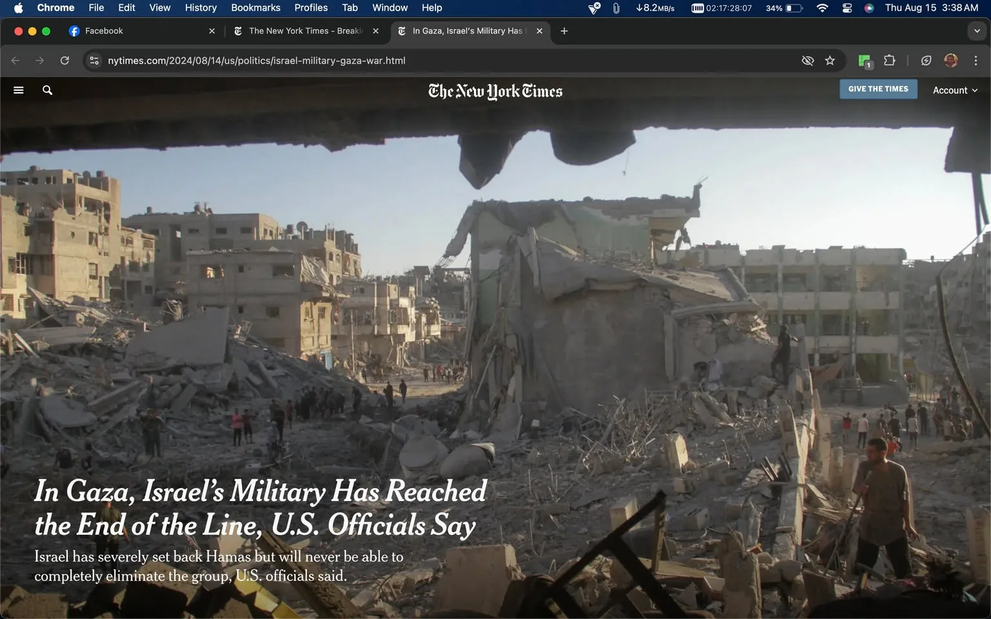Open the Chrome extensions puzzle icon
This screenshot has width=991, height=619.
[889, 60]
